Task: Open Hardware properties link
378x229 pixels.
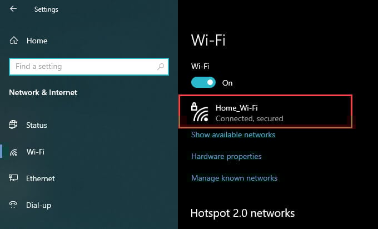Action: coord(226,156)
